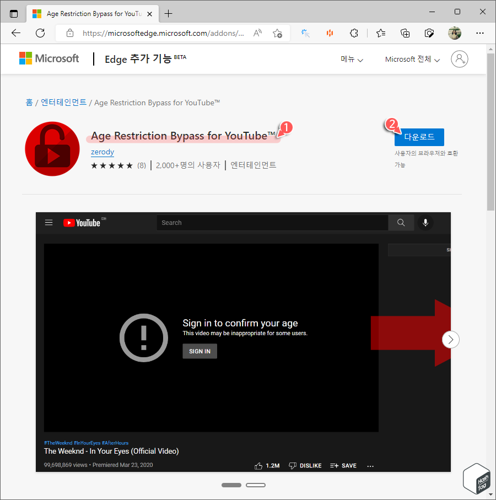Maximize the Edge window
The image size is (496, 500).
click(457, 12)
